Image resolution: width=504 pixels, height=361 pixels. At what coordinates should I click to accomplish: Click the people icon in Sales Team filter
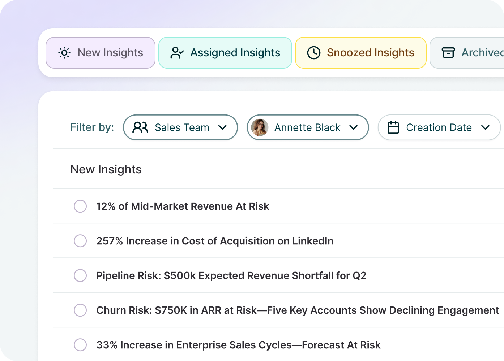[x=140, y=127]
